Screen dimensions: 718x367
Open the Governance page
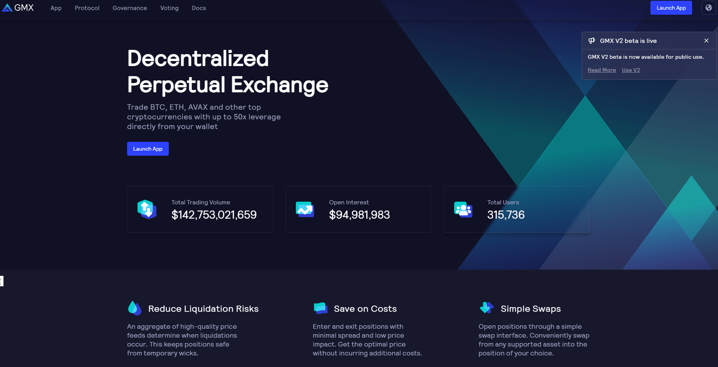click(129, 8)
